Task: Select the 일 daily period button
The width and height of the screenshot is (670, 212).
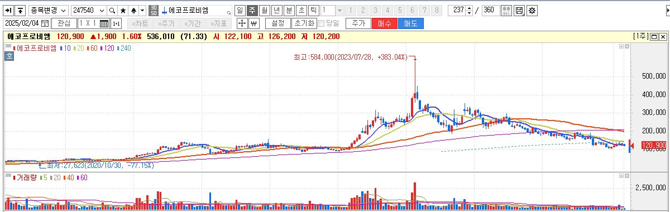Action: (x=240, y=11)
